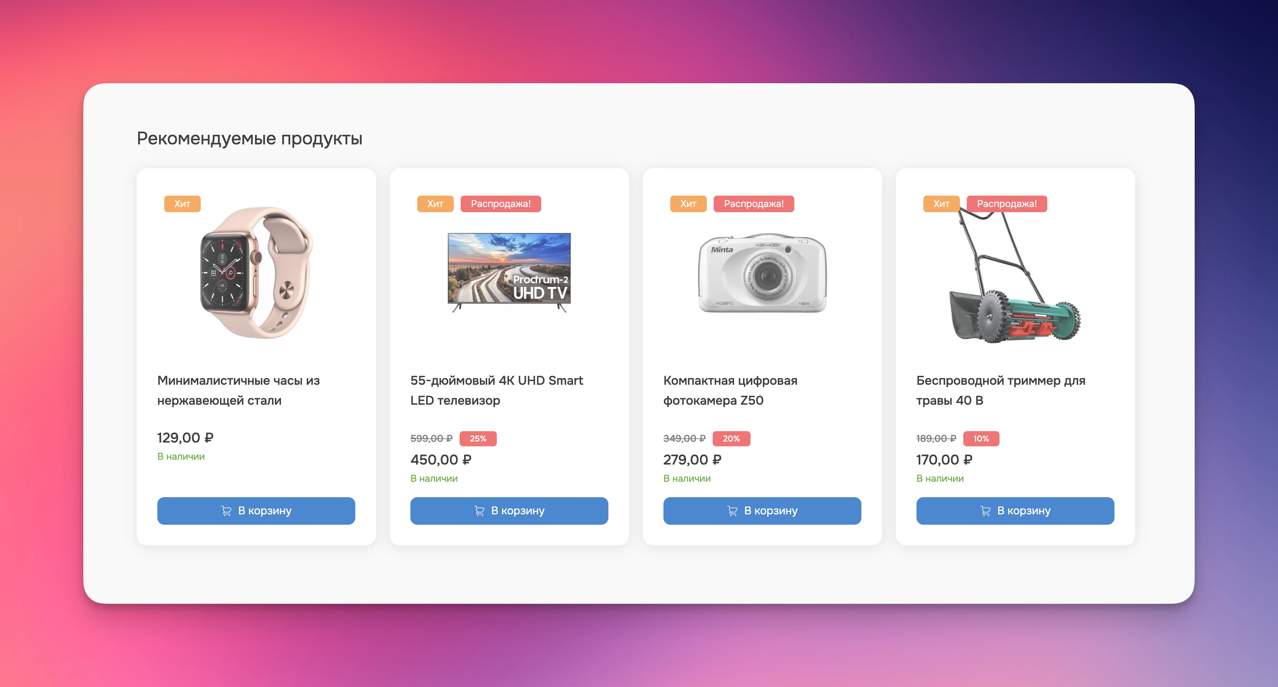Open the 'Минималистичные часы из нержавеющей стали' title
The height and width of the screenshot is (687, 1278).
tap(239, 390)
